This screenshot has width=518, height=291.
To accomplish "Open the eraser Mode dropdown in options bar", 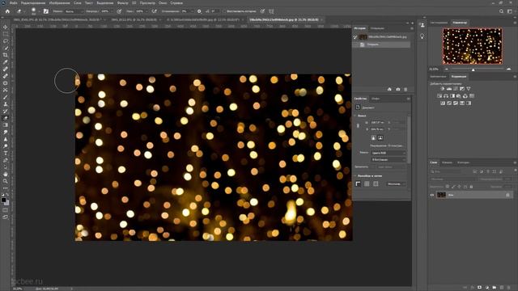I will 74,11.
